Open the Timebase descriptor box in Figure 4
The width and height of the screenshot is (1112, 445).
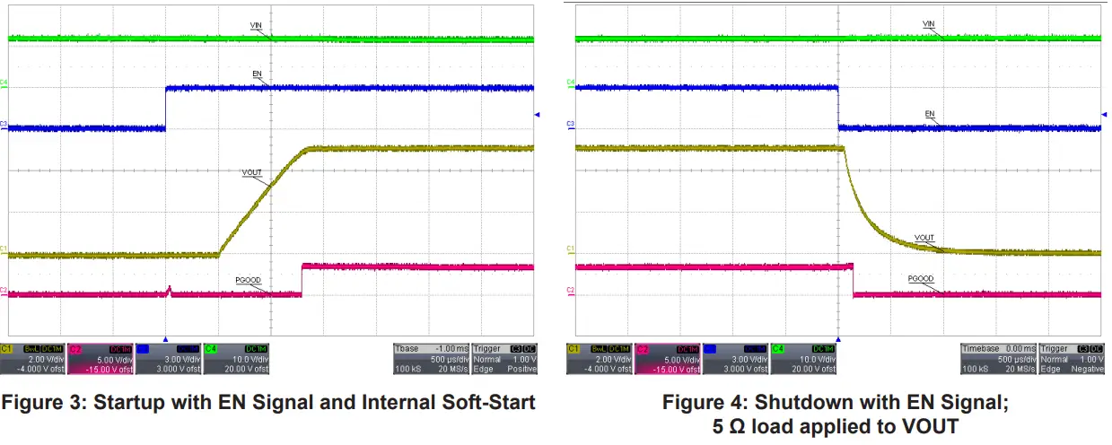tap(999, 358)
